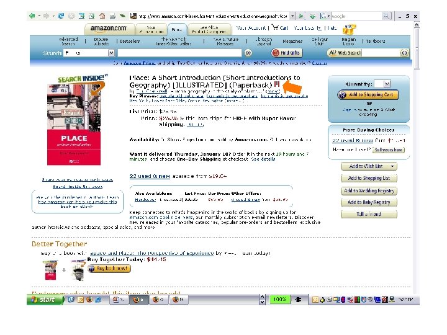Open Browse Subjects in the books menu

pos(101,42)
